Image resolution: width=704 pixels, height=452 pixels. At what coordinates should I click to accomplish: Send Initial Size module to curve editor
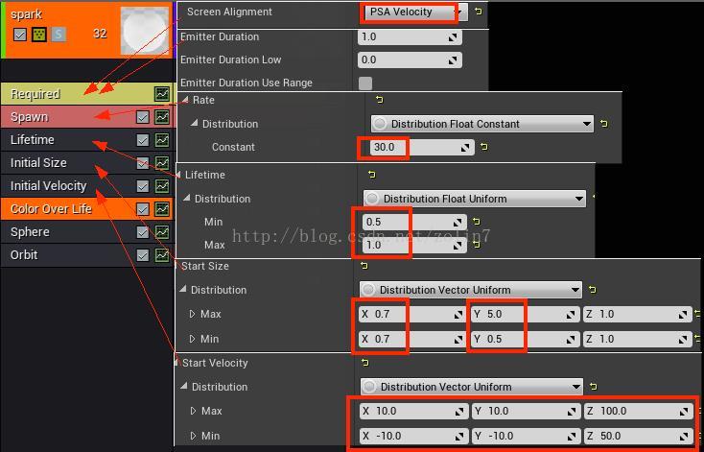162,162
